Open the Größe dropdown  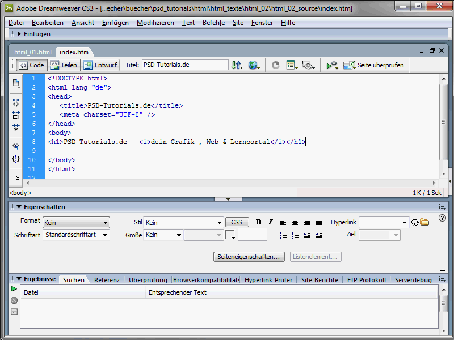click(163, 235)
